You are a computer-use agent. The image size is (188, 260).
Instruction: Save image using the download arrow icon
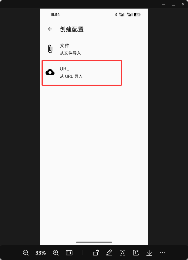click(x=149, y=253)
